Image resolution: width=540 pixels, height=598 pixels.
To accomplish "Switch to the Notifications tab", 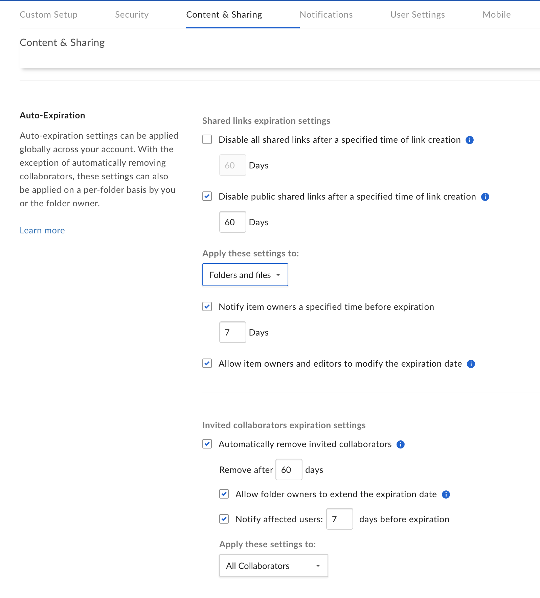I will click(326, 15).
